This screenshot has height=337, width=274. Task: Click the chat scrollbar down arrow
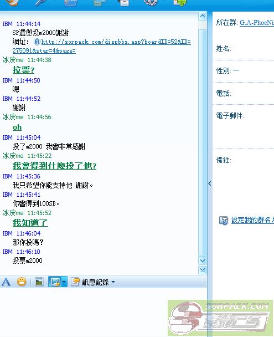[x=203, y=261]
